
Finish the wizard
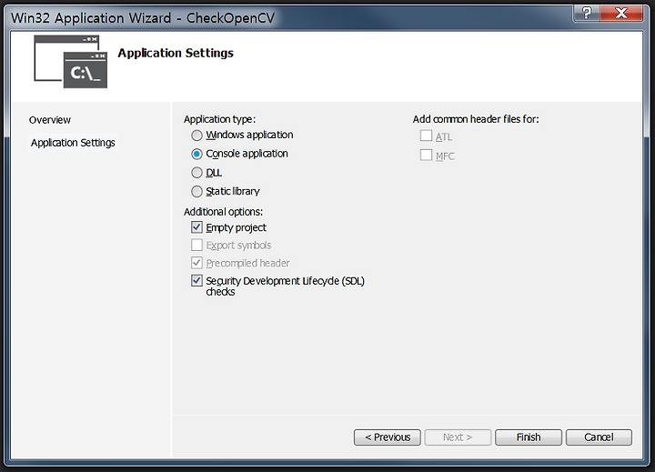pos(529,437)
